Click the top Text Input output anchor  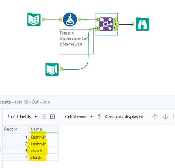tap(43, 19)
